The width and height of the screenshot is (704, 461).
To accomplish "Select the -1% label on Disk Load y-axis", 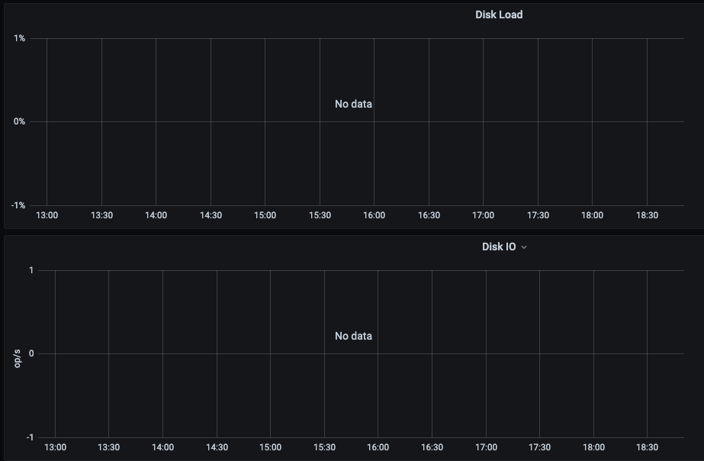I will [18, 206].
